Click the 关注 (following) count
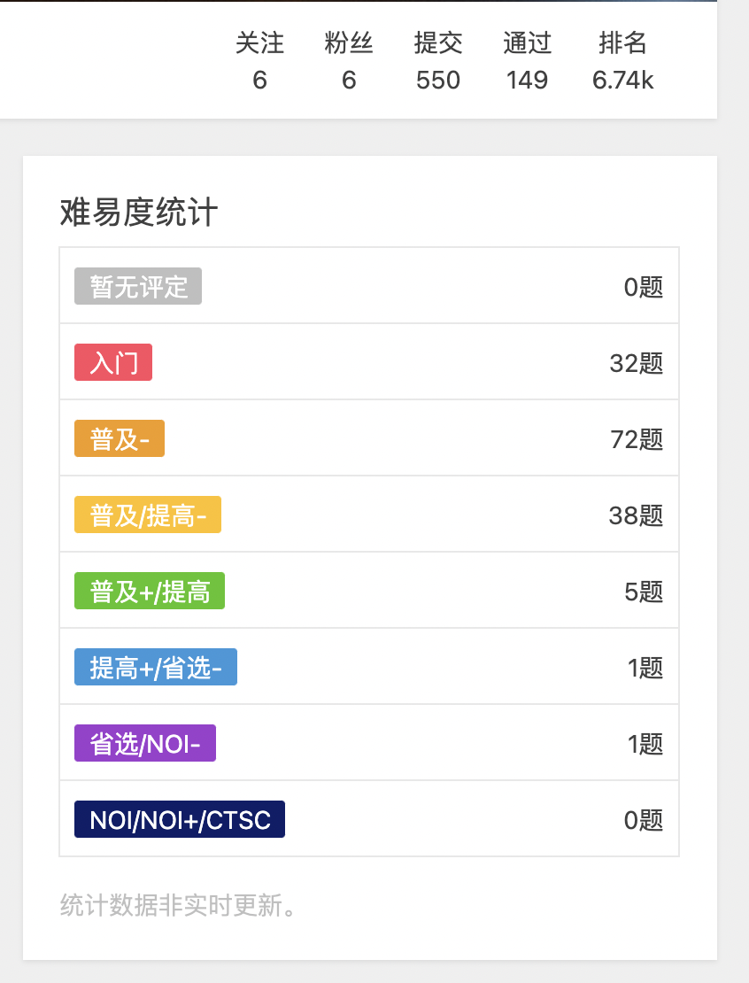 (x=259, y=62)
